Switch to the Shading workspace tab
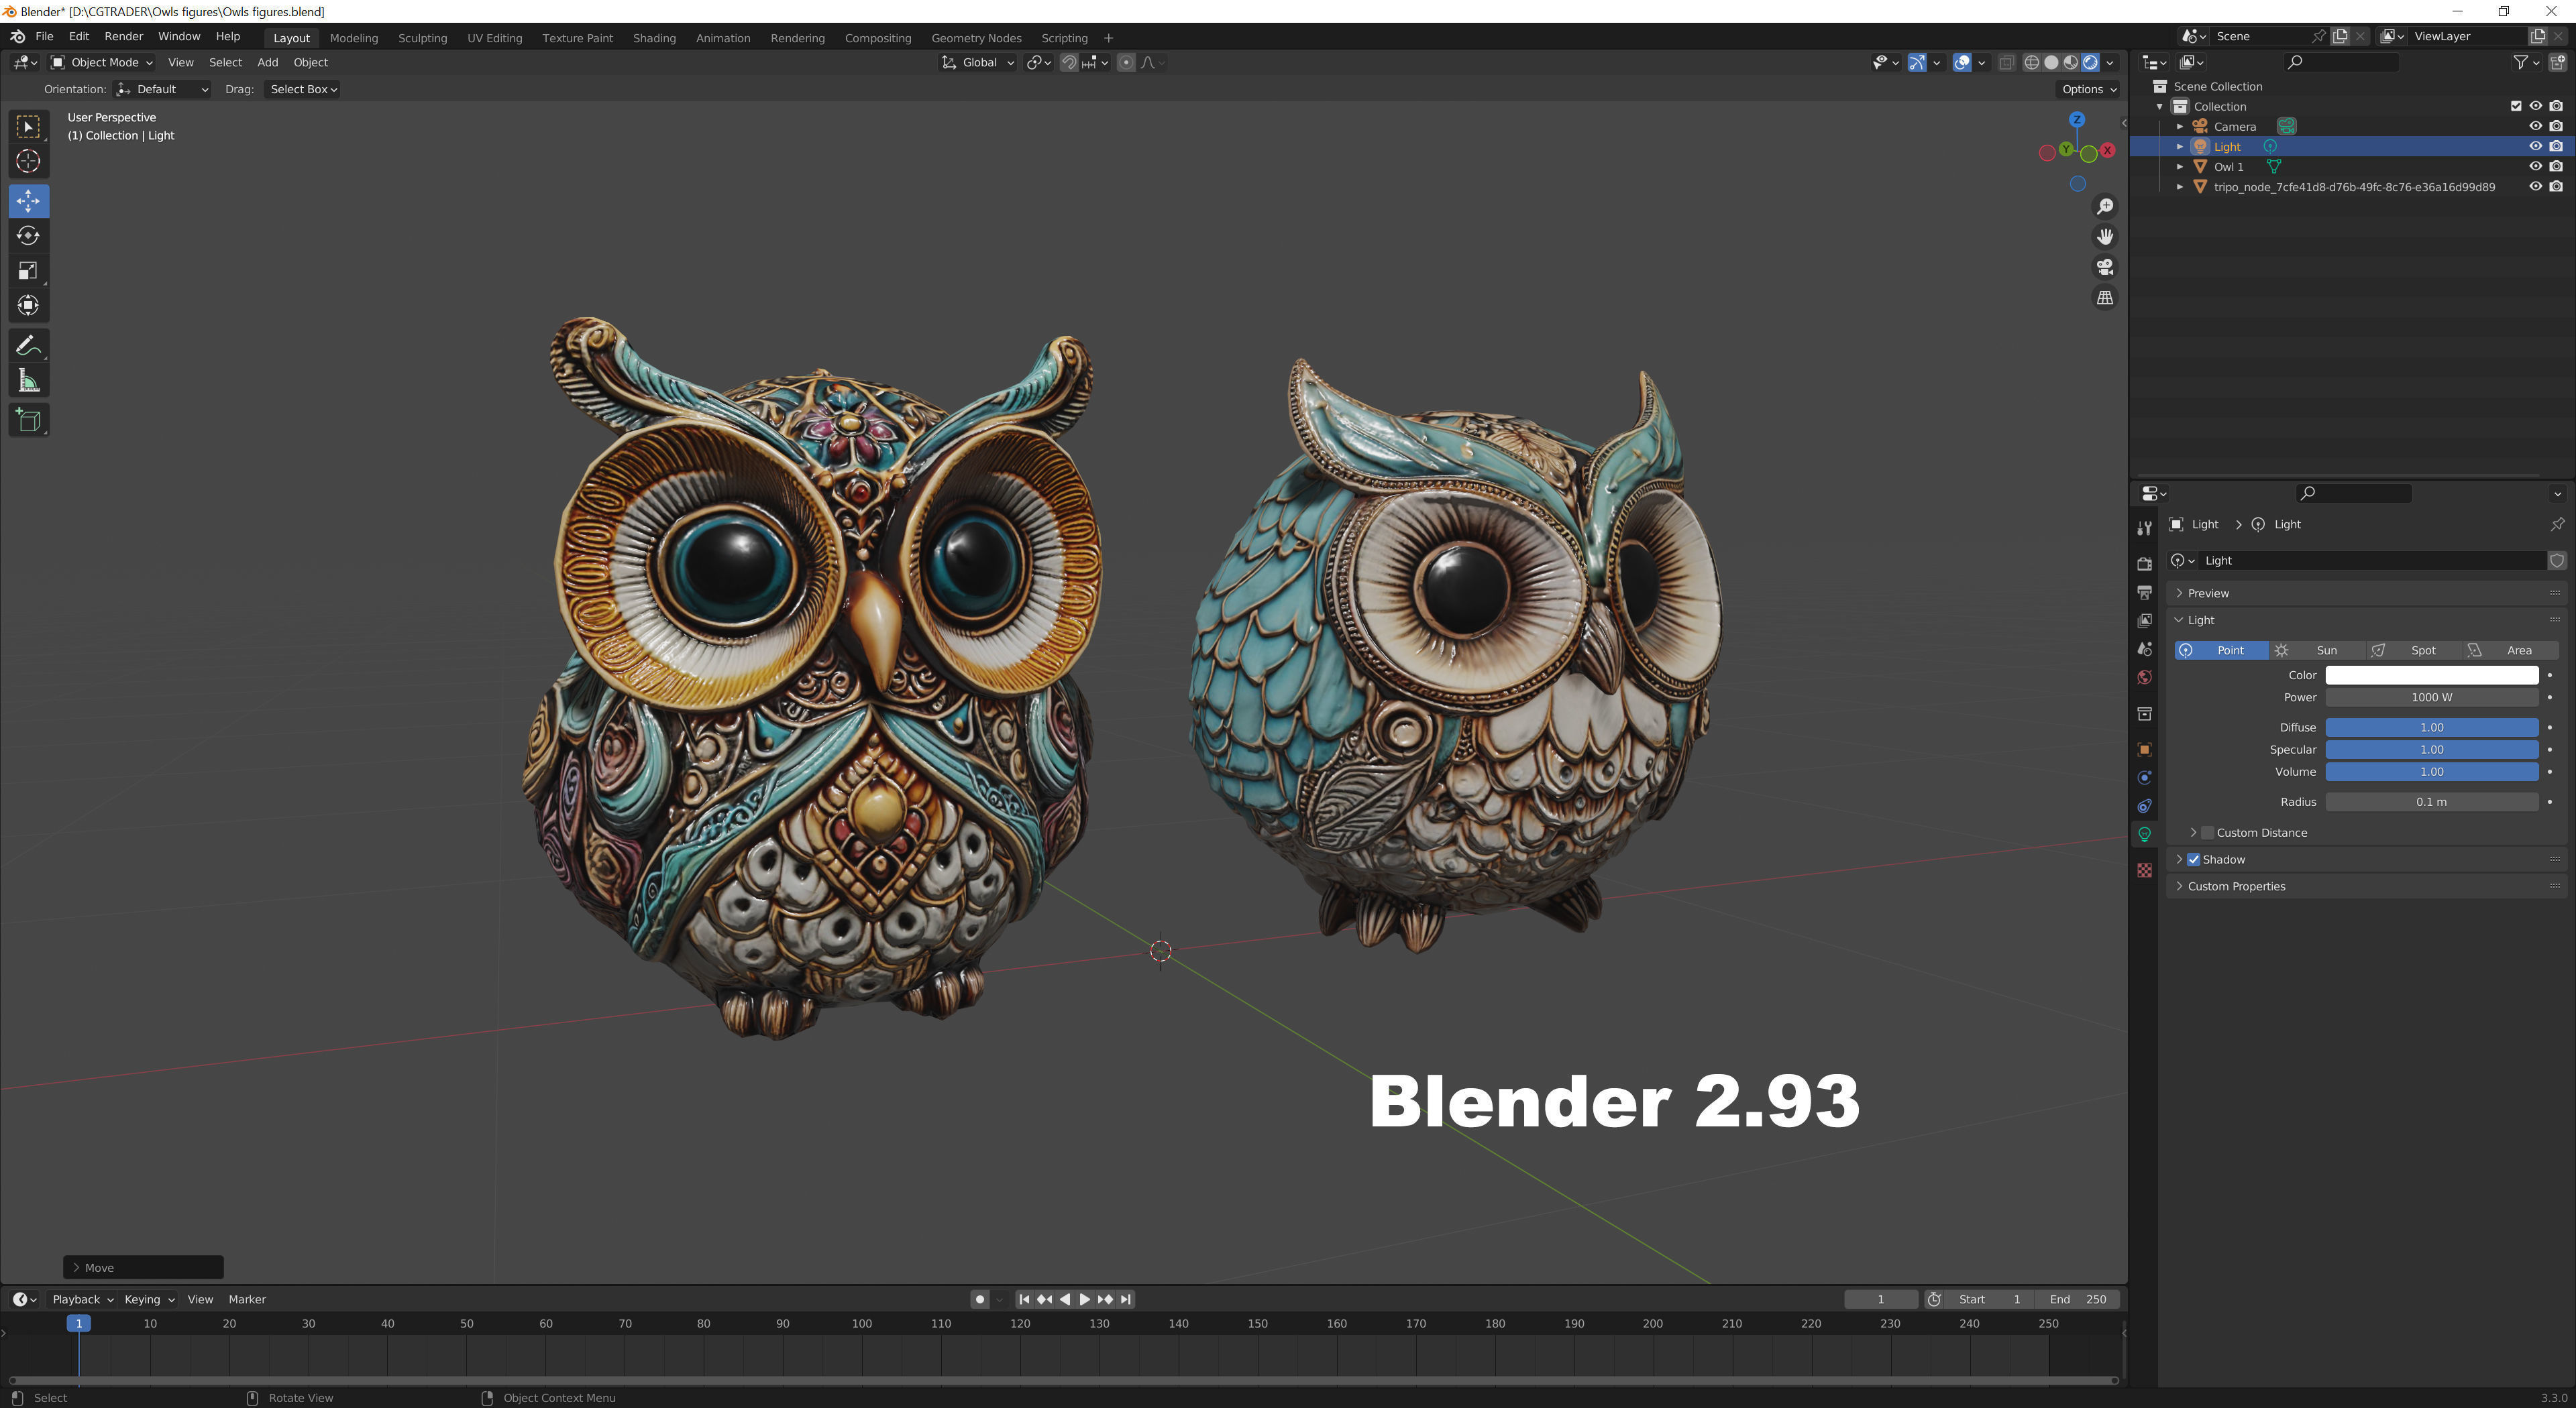The width and height of the screenshot is (2576, 1408). [654, 38]
